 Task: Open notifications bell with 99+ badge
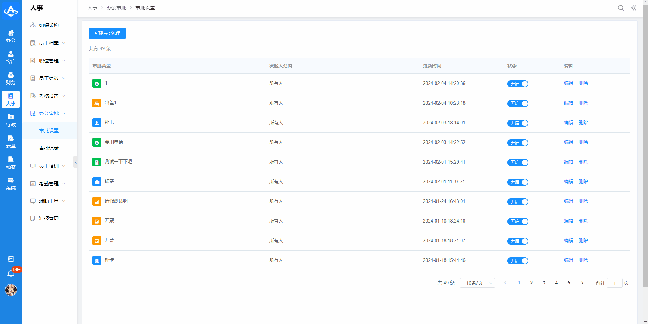click(11, 273)
